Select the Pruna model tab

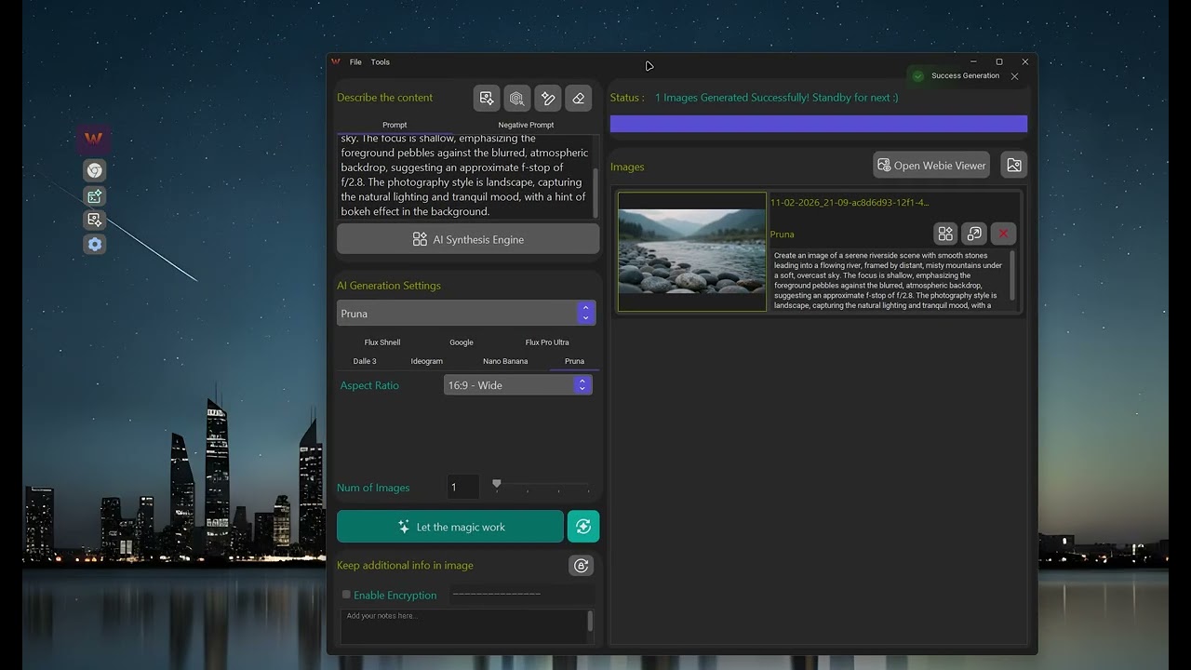pos(575,361)
